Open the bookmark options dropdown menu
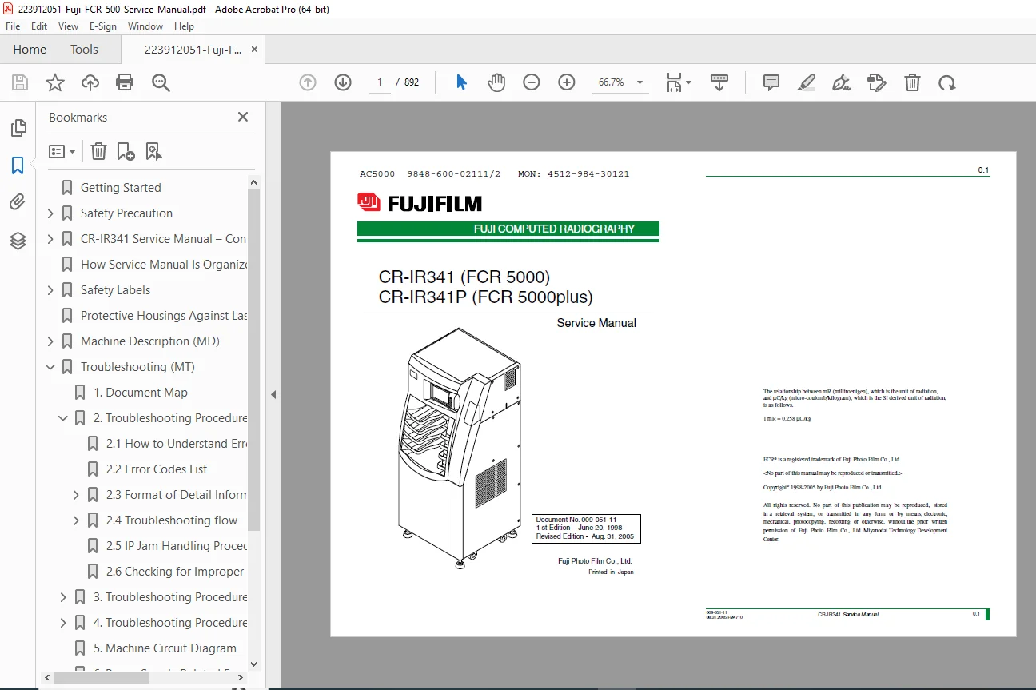 [62, 151]
